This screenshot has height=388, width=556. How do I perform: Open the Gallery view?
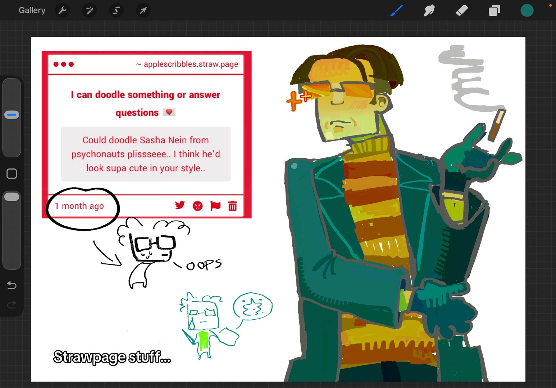32,10
